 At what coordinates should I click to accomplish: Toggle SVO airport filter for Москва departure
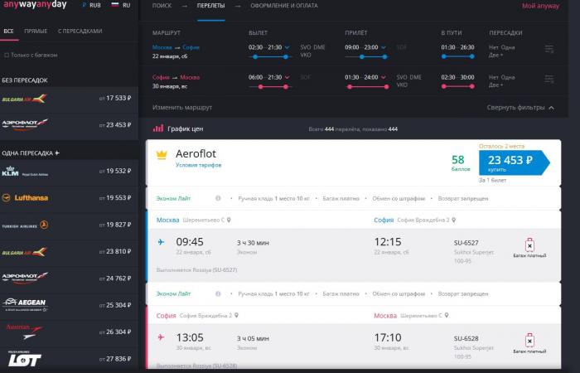pos(305,47)
